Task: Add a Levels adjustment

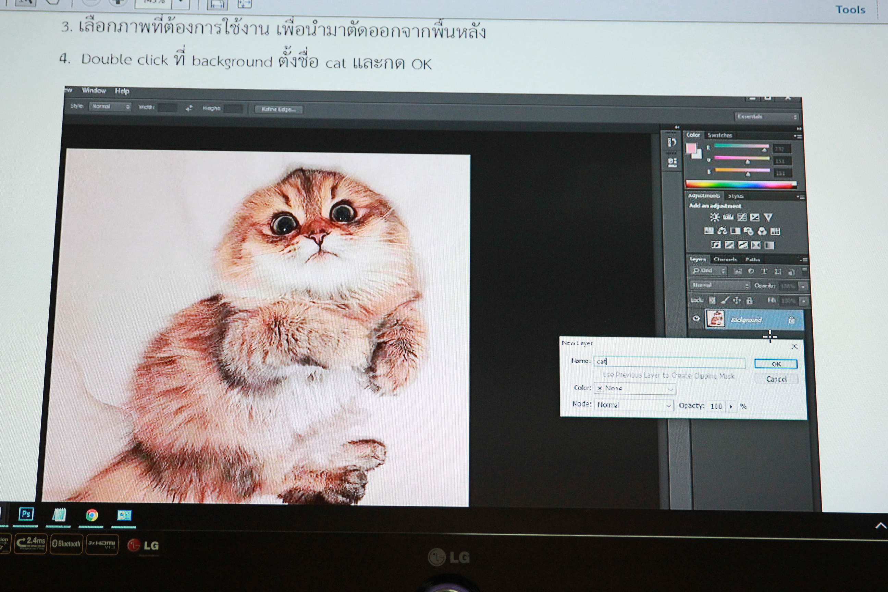Action: [728, 217]
